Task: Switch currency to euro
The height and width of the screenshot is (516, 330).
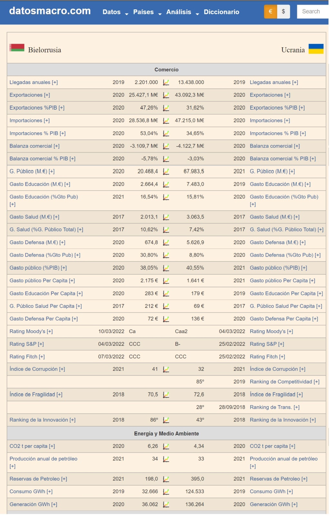Action: click(271, 12)
